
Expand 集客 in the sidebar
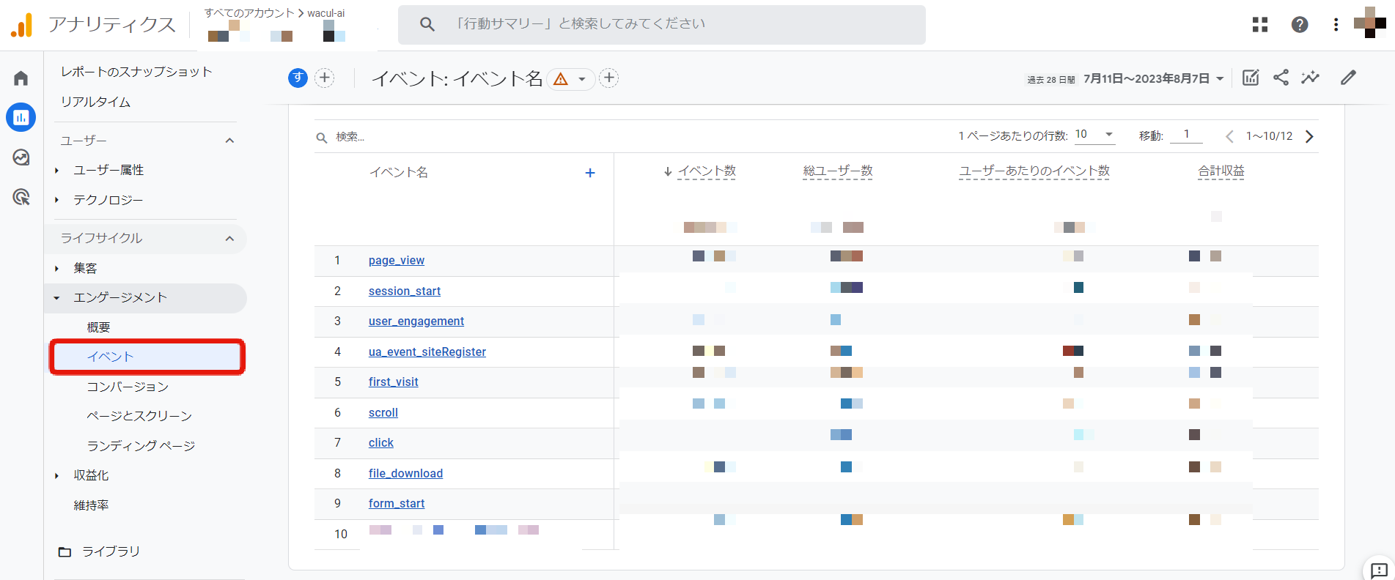point(56,269)
